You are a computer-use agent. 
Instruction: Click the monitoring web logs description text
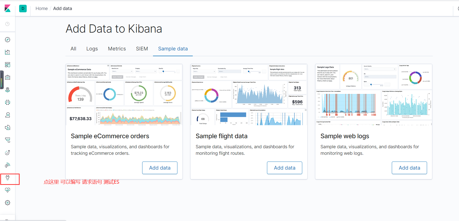(370, 150)
